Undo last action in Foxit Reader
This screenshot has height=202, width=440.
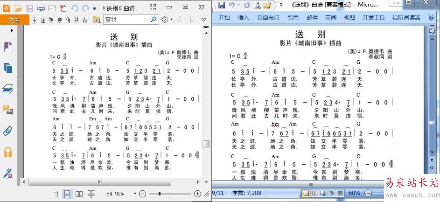point(75,8)
